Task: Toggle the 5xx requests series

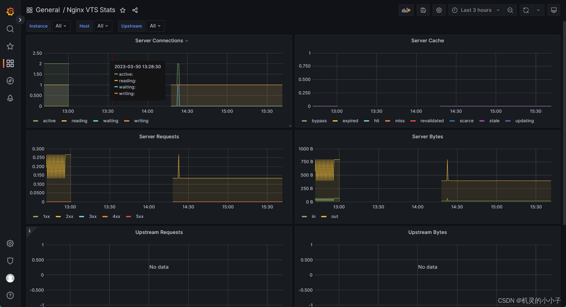Action: 140,217
